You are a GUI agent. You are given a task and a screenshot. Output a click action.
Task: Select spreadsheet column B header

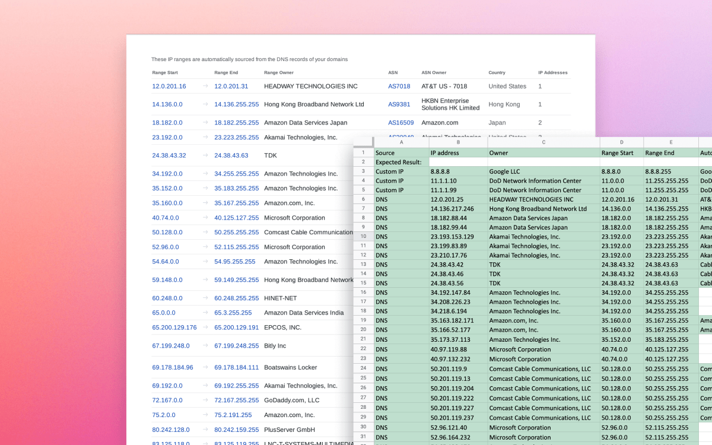[x=458, y=142]
